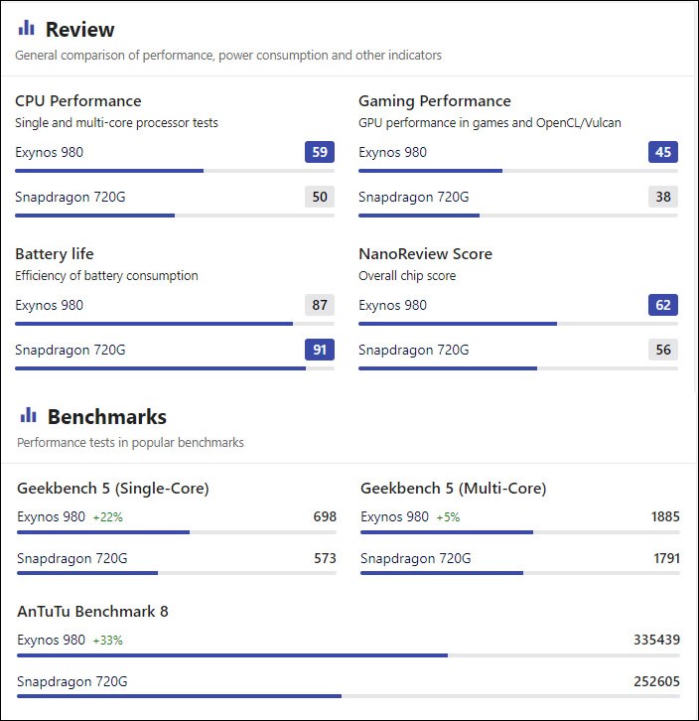The height and width of the screenshot is (721, 699).
Task: Click Exynos 980 label under Battery life
Action: point(50,305)
